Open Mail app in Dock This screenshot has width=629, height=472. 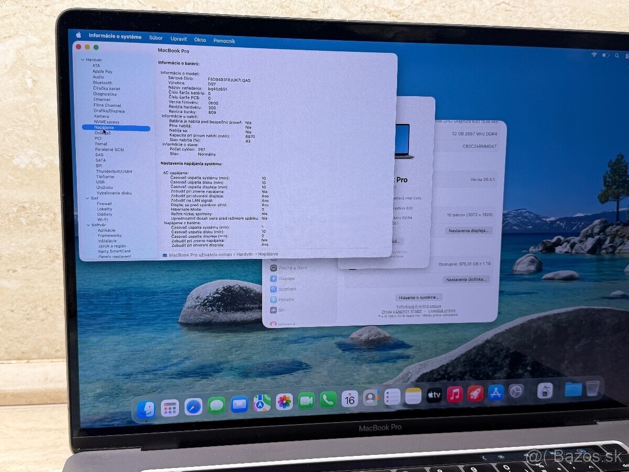tap(240, 404)
